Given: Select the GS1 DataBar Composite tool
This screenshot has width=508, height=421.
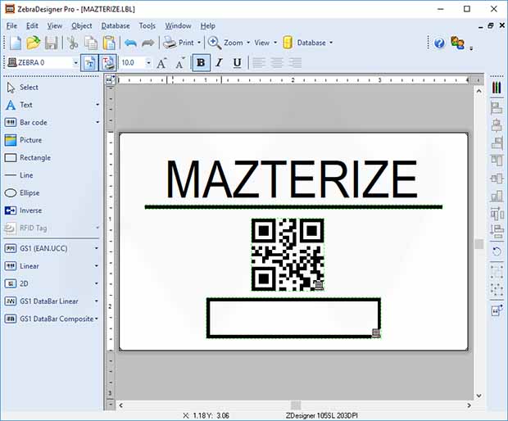Looking at the screenshot, I should coord(57,319).
